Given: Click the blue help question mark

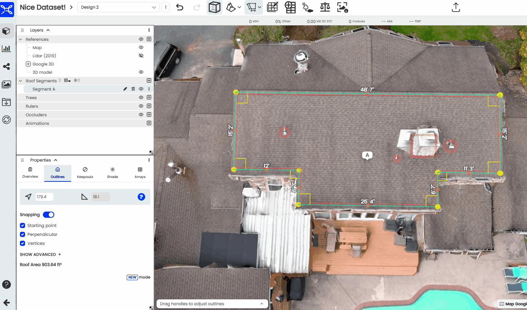Looking at the screenshot, I should click(141, 197).
